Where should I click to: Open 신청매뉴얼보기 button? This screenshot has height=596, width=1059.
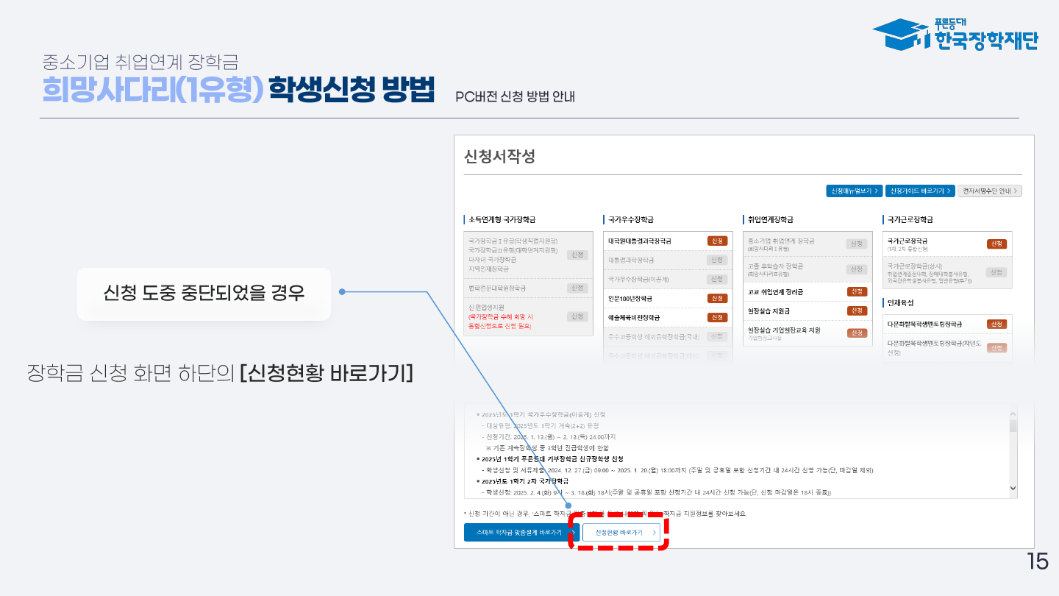tap(853, 191)
